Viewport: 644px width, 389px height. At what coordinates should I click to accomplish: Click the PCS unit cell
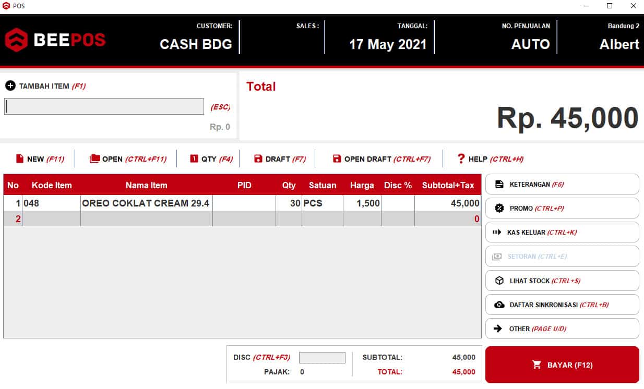[323, 203]
